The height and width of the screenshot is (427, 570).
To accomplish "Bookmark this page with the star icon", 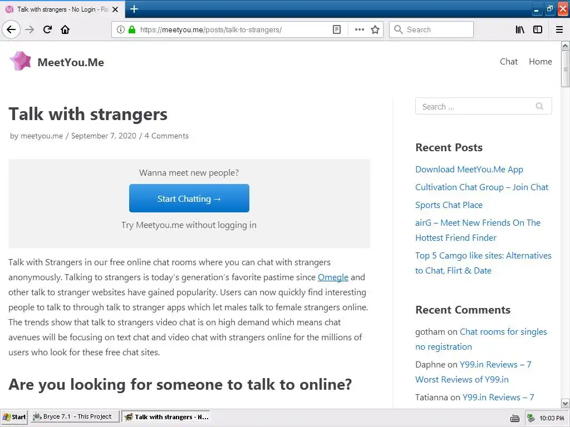I will point(375,30).
